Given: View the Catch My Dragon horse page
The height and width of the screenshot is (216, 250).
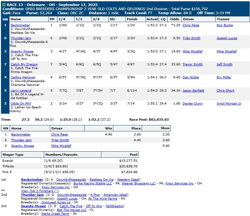Looking at the screenshot, I should point(24,64).
